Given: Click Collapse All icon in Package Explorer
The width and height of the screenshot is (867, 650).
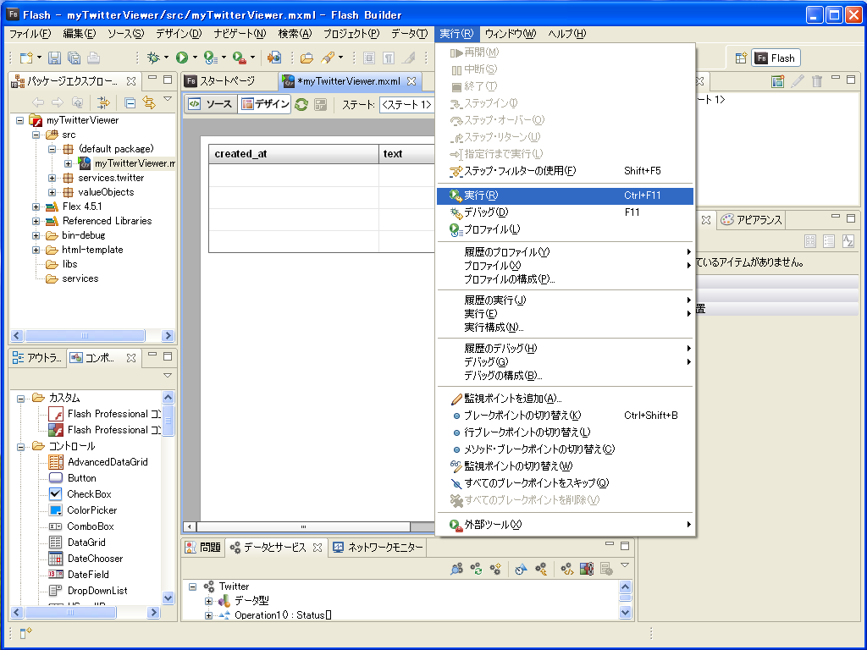Looking at the screenshot, I should (x=130, y=102).
